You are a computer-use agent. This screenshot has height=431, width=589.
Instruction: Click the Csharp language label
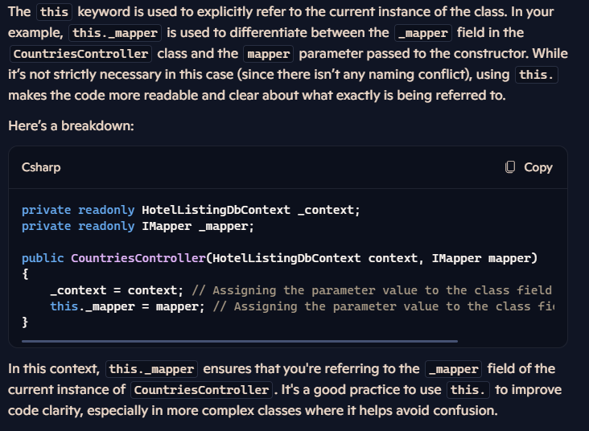point(41,167)
